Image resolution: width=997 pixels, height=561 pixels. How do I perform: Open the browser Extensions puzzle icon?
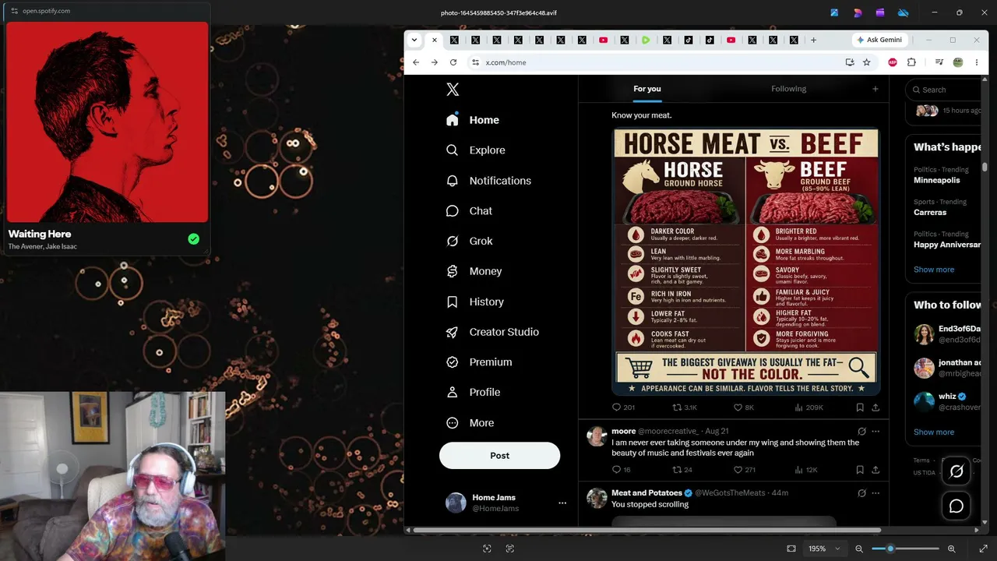pyautogui.click(x=911, y=62)
